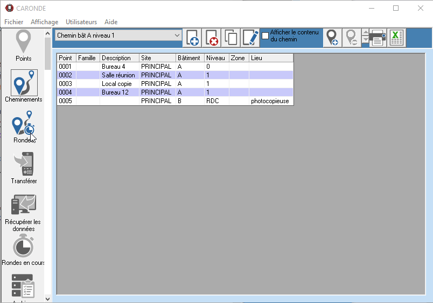Click the Zone column header
This screenshot has width=433, height=303.
[x=239, y=58]
